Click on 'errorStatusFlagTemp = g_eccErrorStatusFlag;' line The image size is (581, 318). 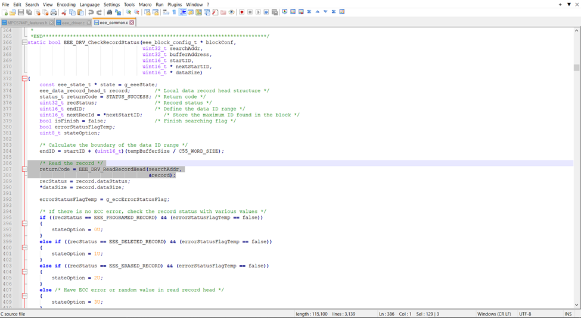[104, 199]
